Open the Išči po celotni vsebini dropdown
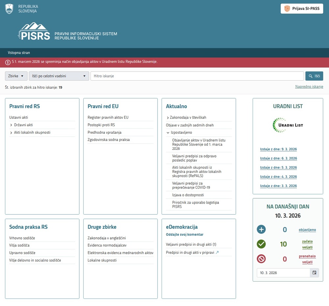 (x=59, y=76)
